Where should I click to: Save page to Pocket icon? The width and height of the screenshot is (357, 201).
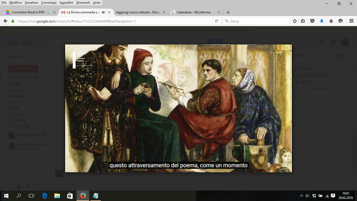pyautogui.click(x=312, y=21)
